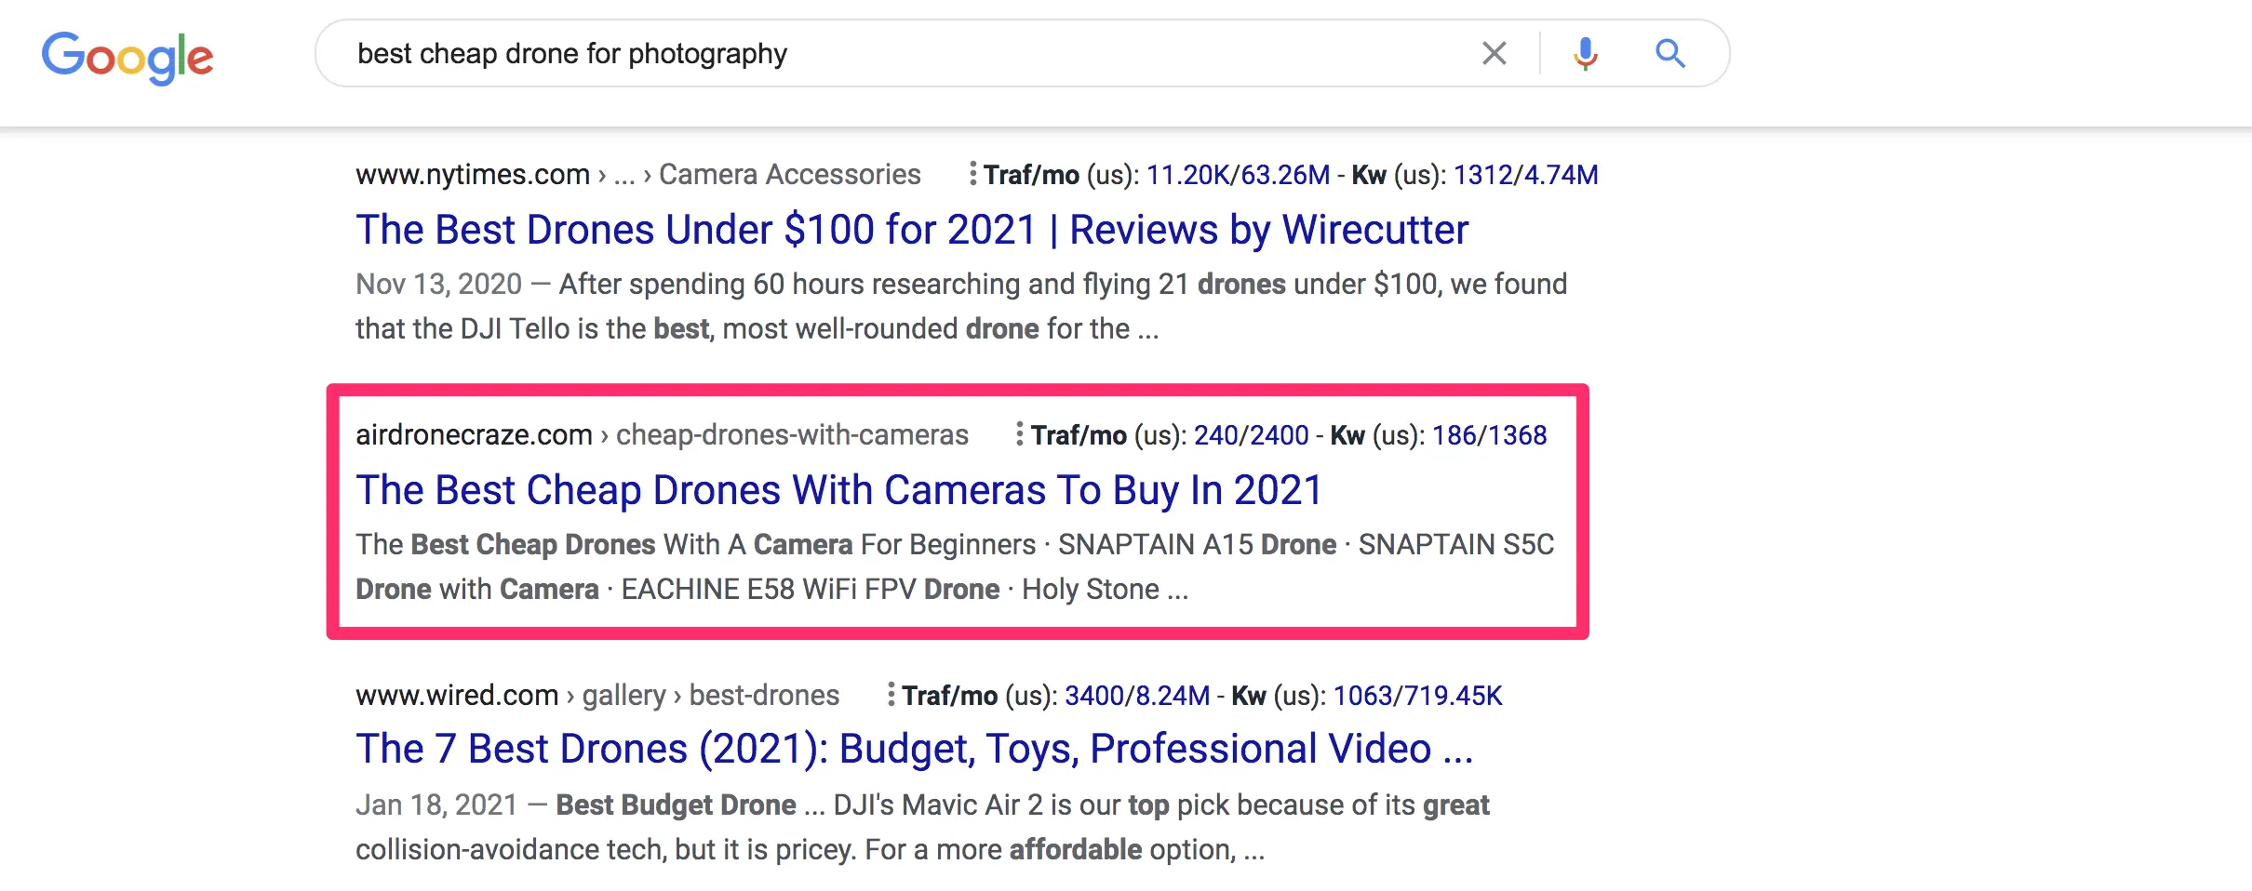Click the airdronecraze.com cheap-drones-with-cameras URL
The image size is (2252, 891).
pos(662,434)
